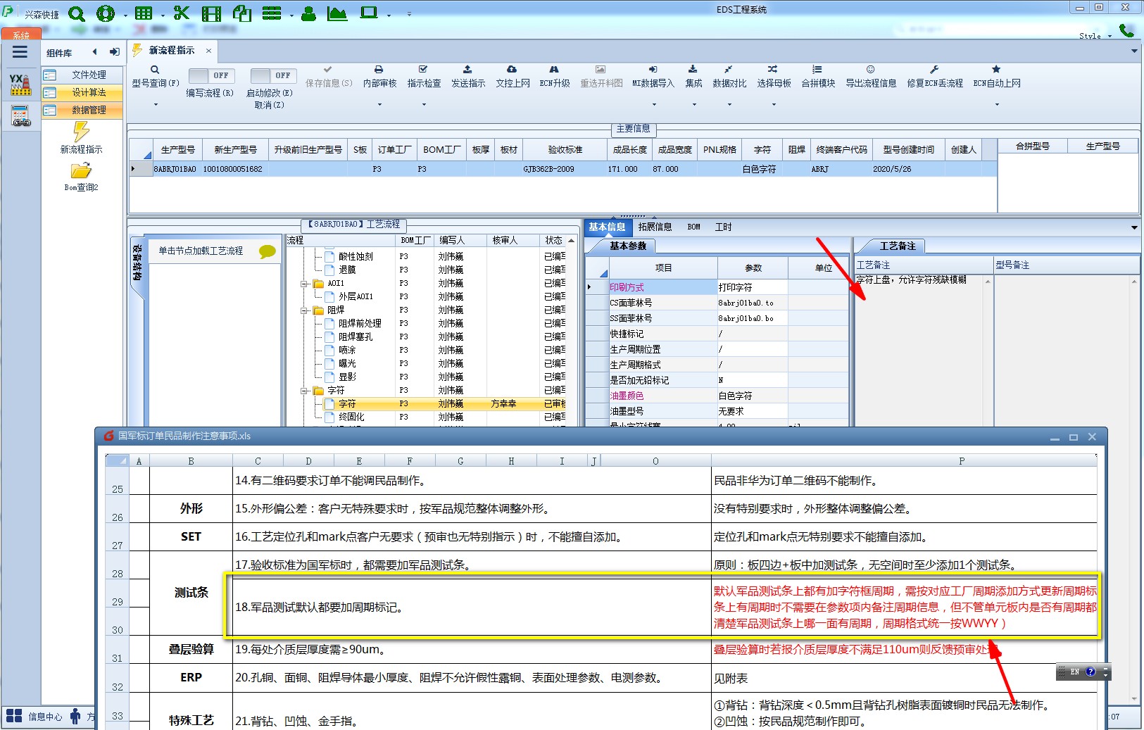The image size is (1144, 730).
Task: Click MI数据导入 toolbar button
Action: click(653, 77)
